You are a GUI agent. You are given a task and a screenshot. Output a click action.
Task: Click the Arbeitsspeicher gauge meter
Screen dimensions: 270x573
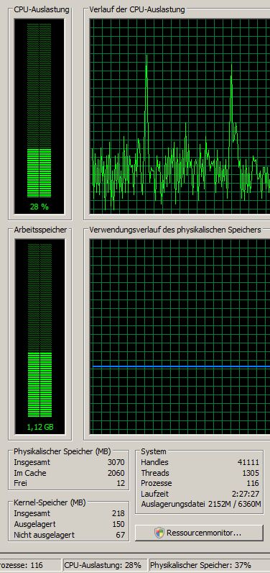point(39,337)
